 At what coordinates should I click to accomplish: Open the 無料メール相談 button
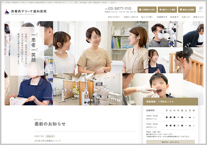coord(166,10)
